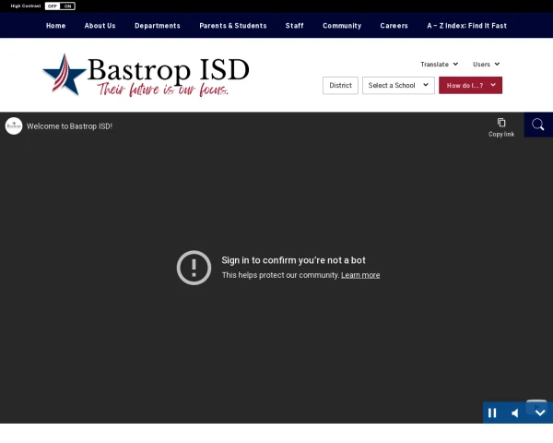The width and height of the screenshot is (553, 443).
Task: Open the Home menu item
Action: [55, 26]
